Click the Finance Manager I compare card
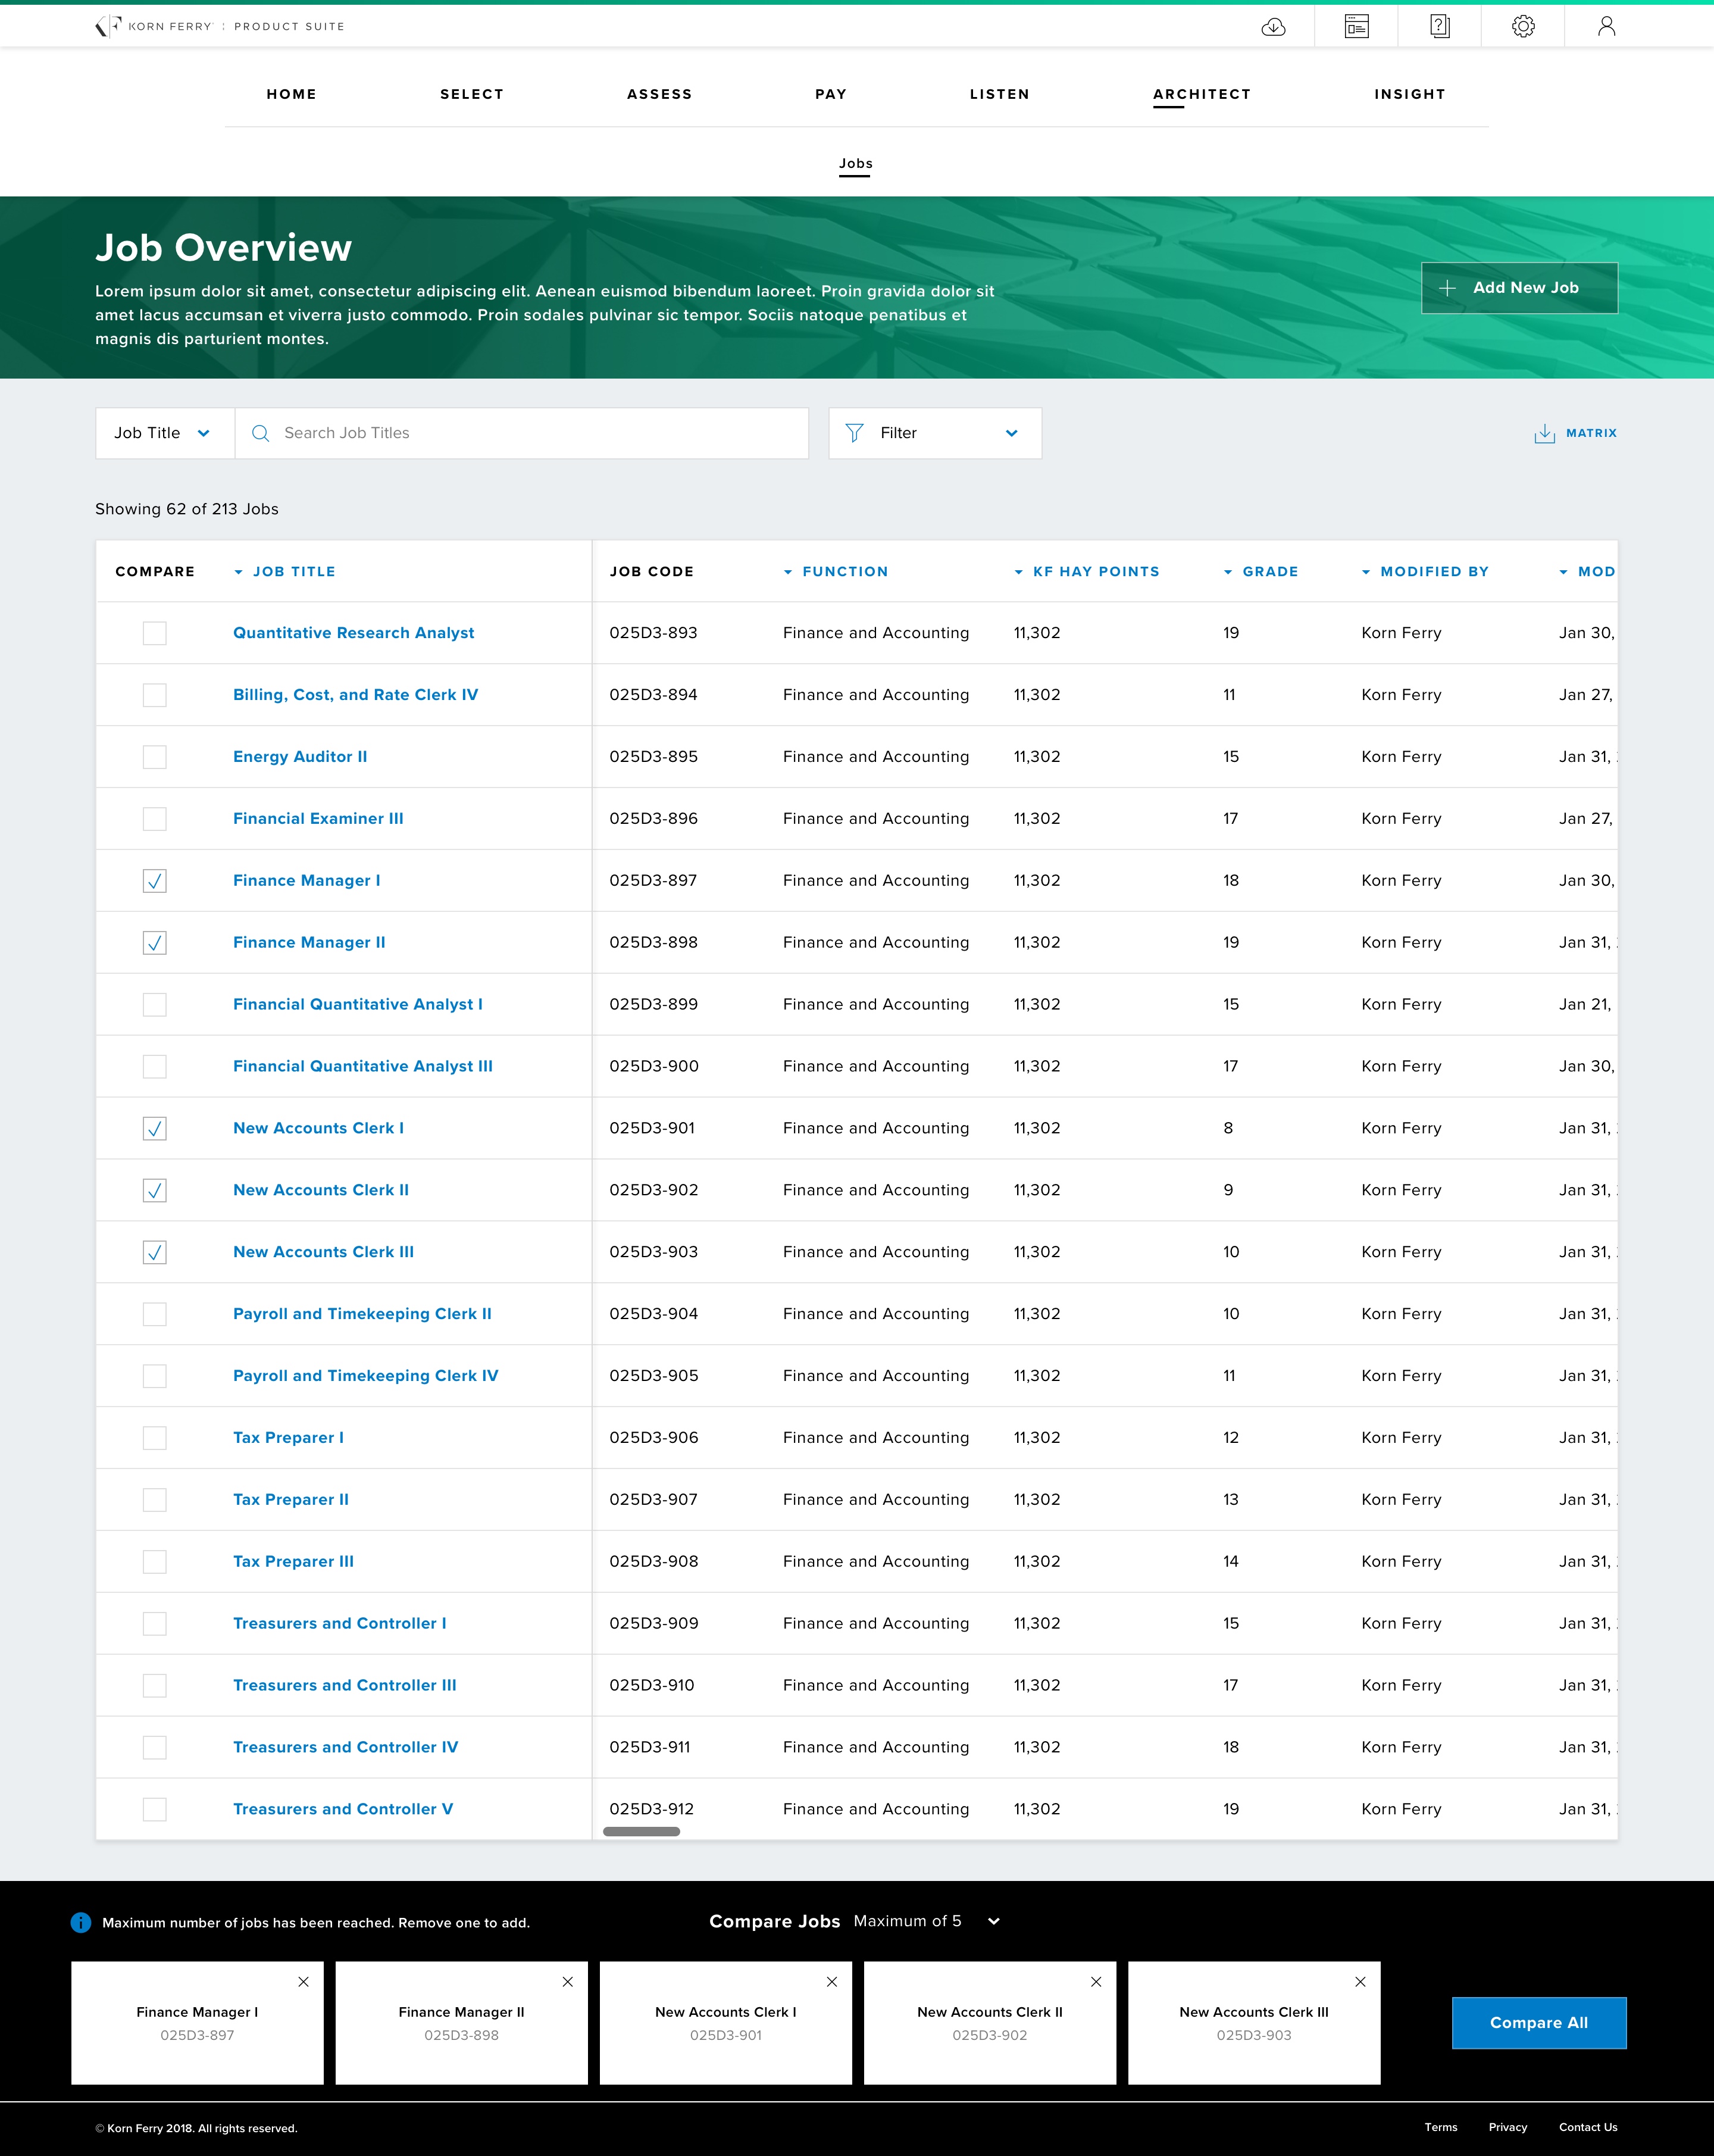The image size is (1714, 2156). coord(197,2023)
